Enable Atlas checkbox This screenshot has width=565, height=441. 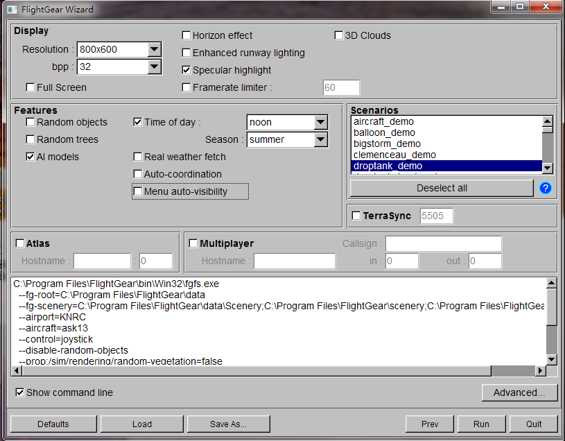pyautogui.click(x=20, y=243)
